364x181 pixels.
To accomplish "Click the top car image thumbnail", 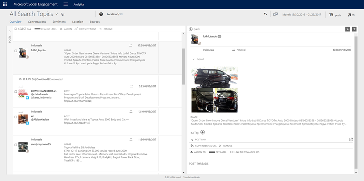I will click(214, 77).
